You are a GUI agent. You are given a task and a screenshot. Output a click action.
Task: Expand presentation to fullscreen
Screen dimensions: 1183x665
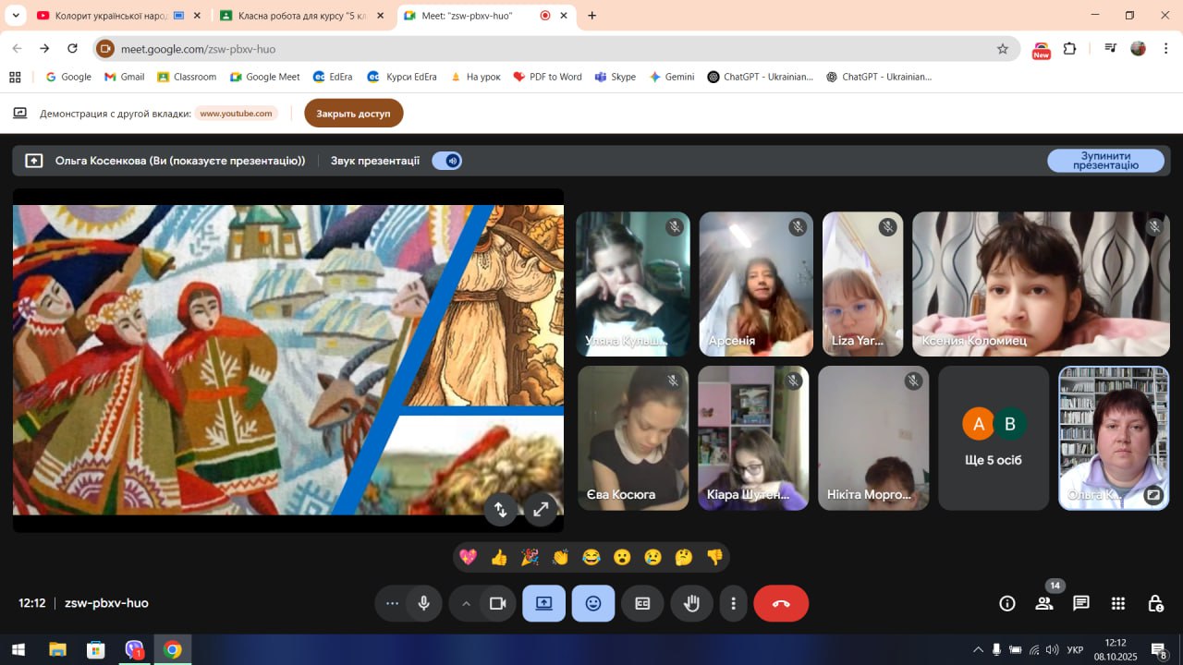point(541,509)
